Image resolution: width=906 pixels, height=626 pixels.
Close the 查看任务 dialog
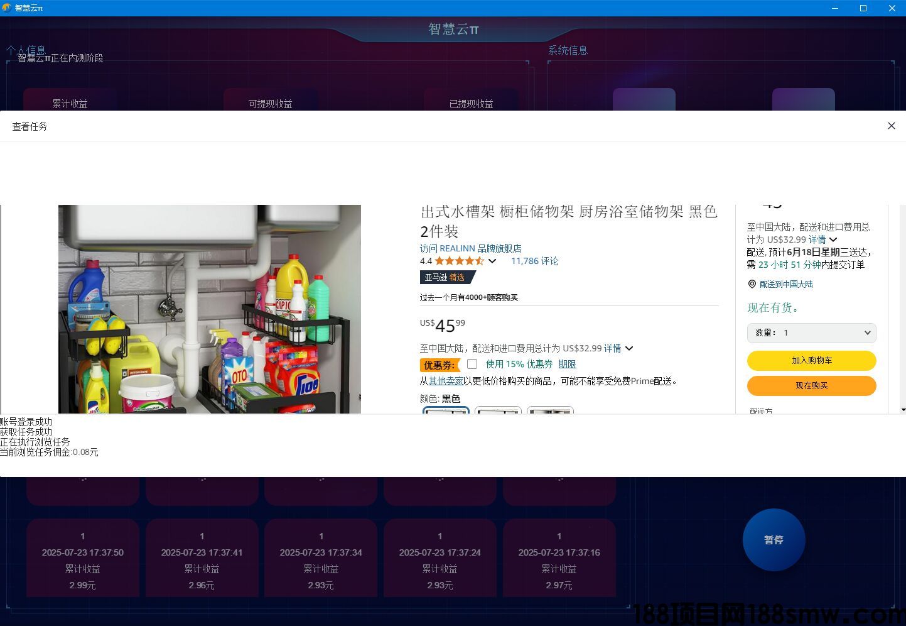pyautogui.click(x=891, y=126)
